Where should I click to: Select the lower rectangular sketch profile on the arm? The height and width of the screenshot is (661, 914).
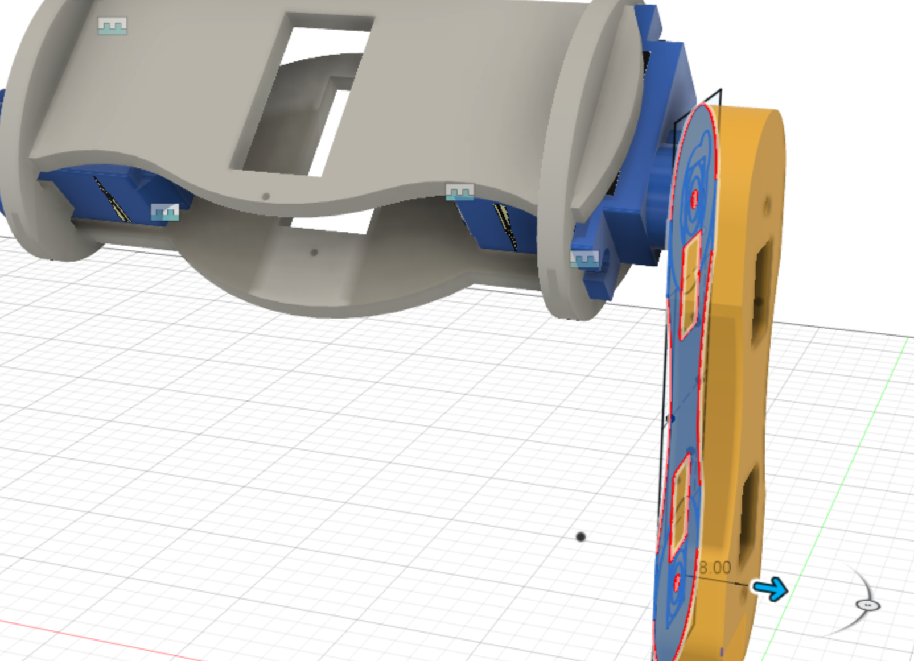pyautogui.click(x=680, y=509)
